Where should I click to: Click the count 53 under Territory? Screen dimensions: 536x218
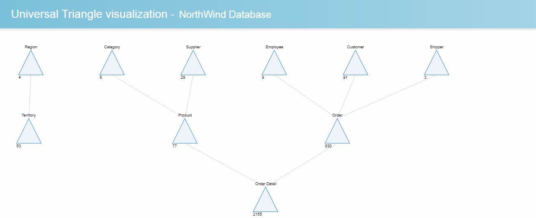(19, 146)
